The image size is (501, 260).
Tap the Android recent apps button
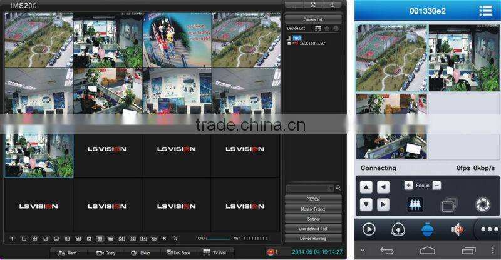468,251
